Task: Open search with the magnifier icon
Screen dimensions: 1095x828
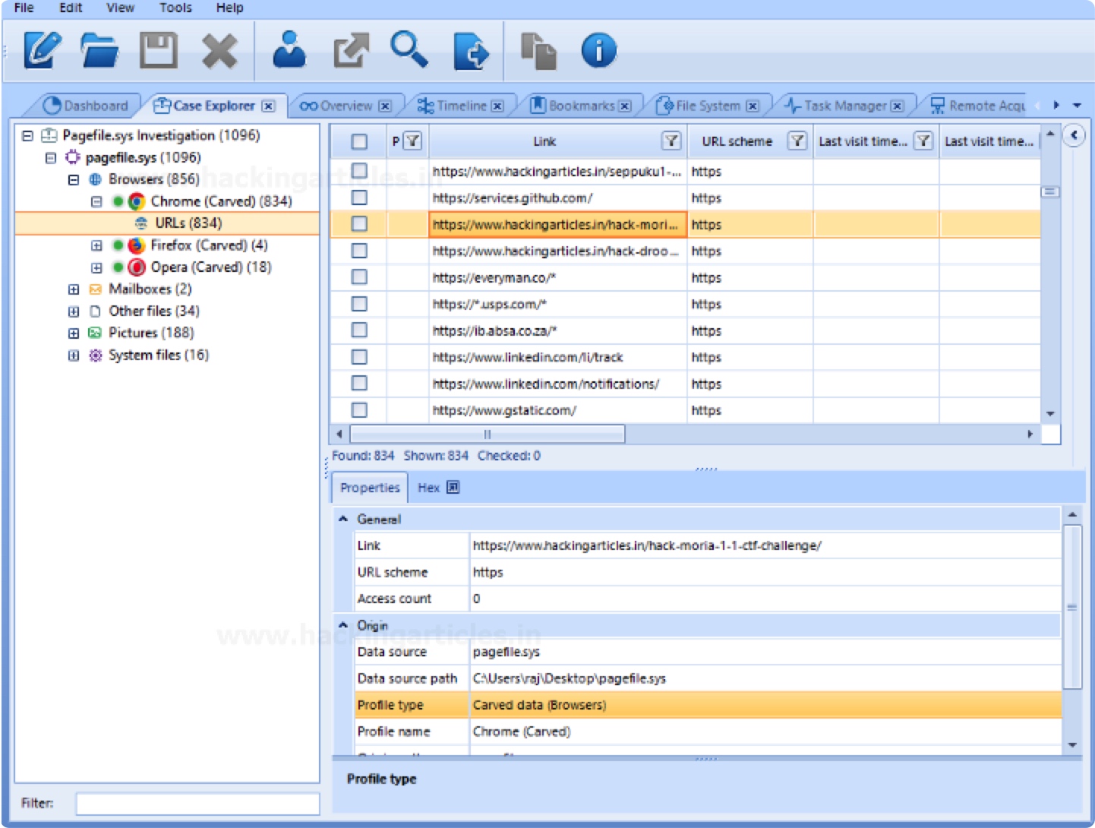Action: 409,50
